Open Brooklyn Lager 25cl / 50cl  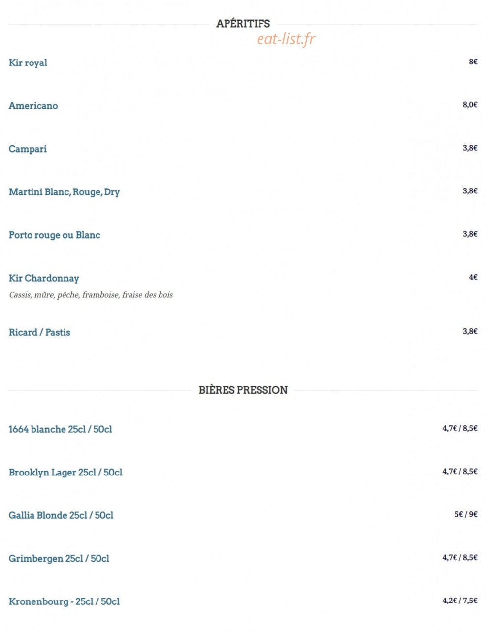coord(65,473)
